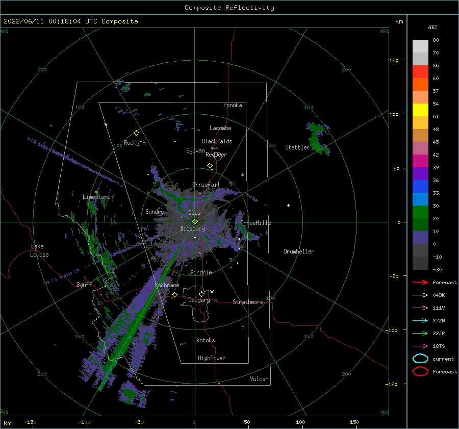Click the yellow diamond marker near RockyMH

pos(136,133)
